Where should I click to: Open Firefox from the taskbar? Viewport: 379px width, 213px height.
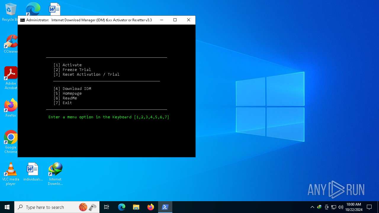click(151, 207)
